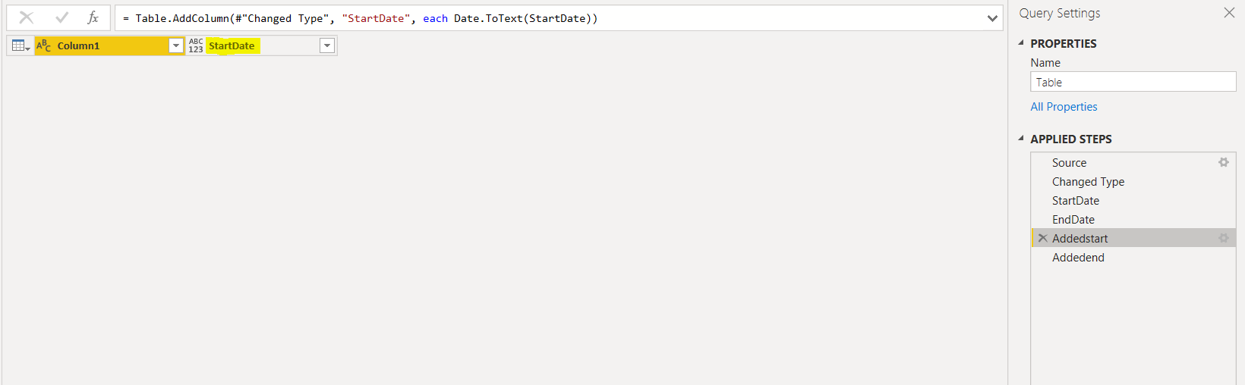Image resolution: width=1245 pixels, height=385 pixels.
Task: Select the Column1 column header
Action: [110, 45]
